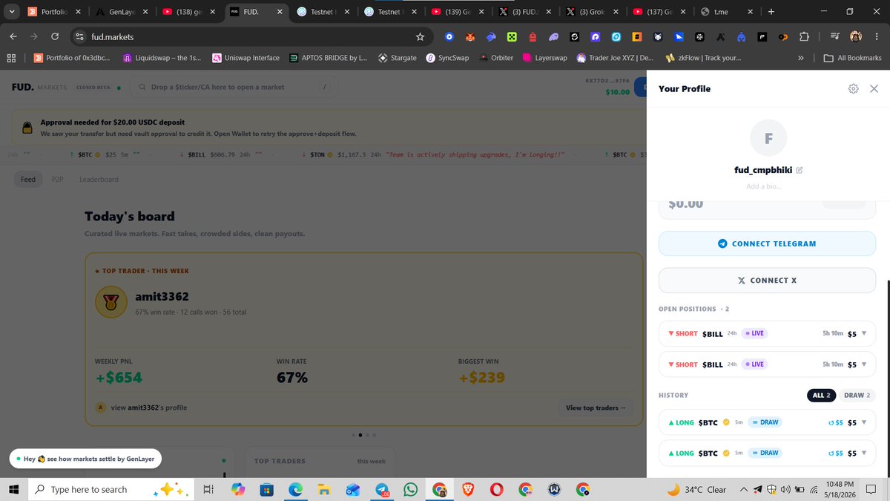Viewport: 890px width, 501px height.
Task: Show more bookmarks via double-chevron
Action: (x=800, y=58)
